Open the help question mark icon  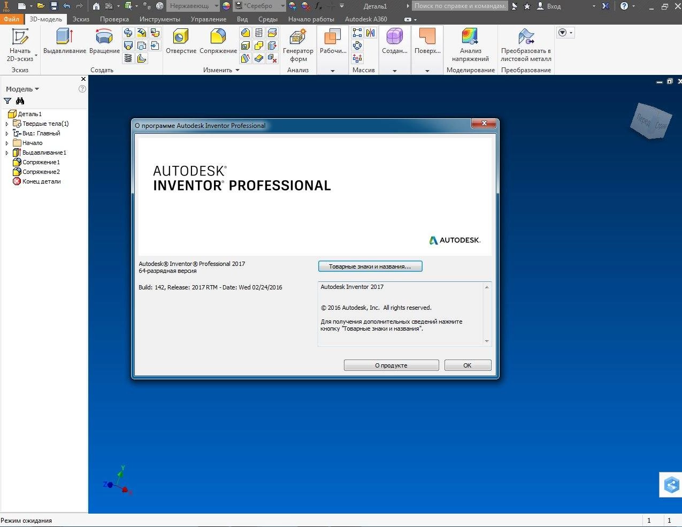624,6
